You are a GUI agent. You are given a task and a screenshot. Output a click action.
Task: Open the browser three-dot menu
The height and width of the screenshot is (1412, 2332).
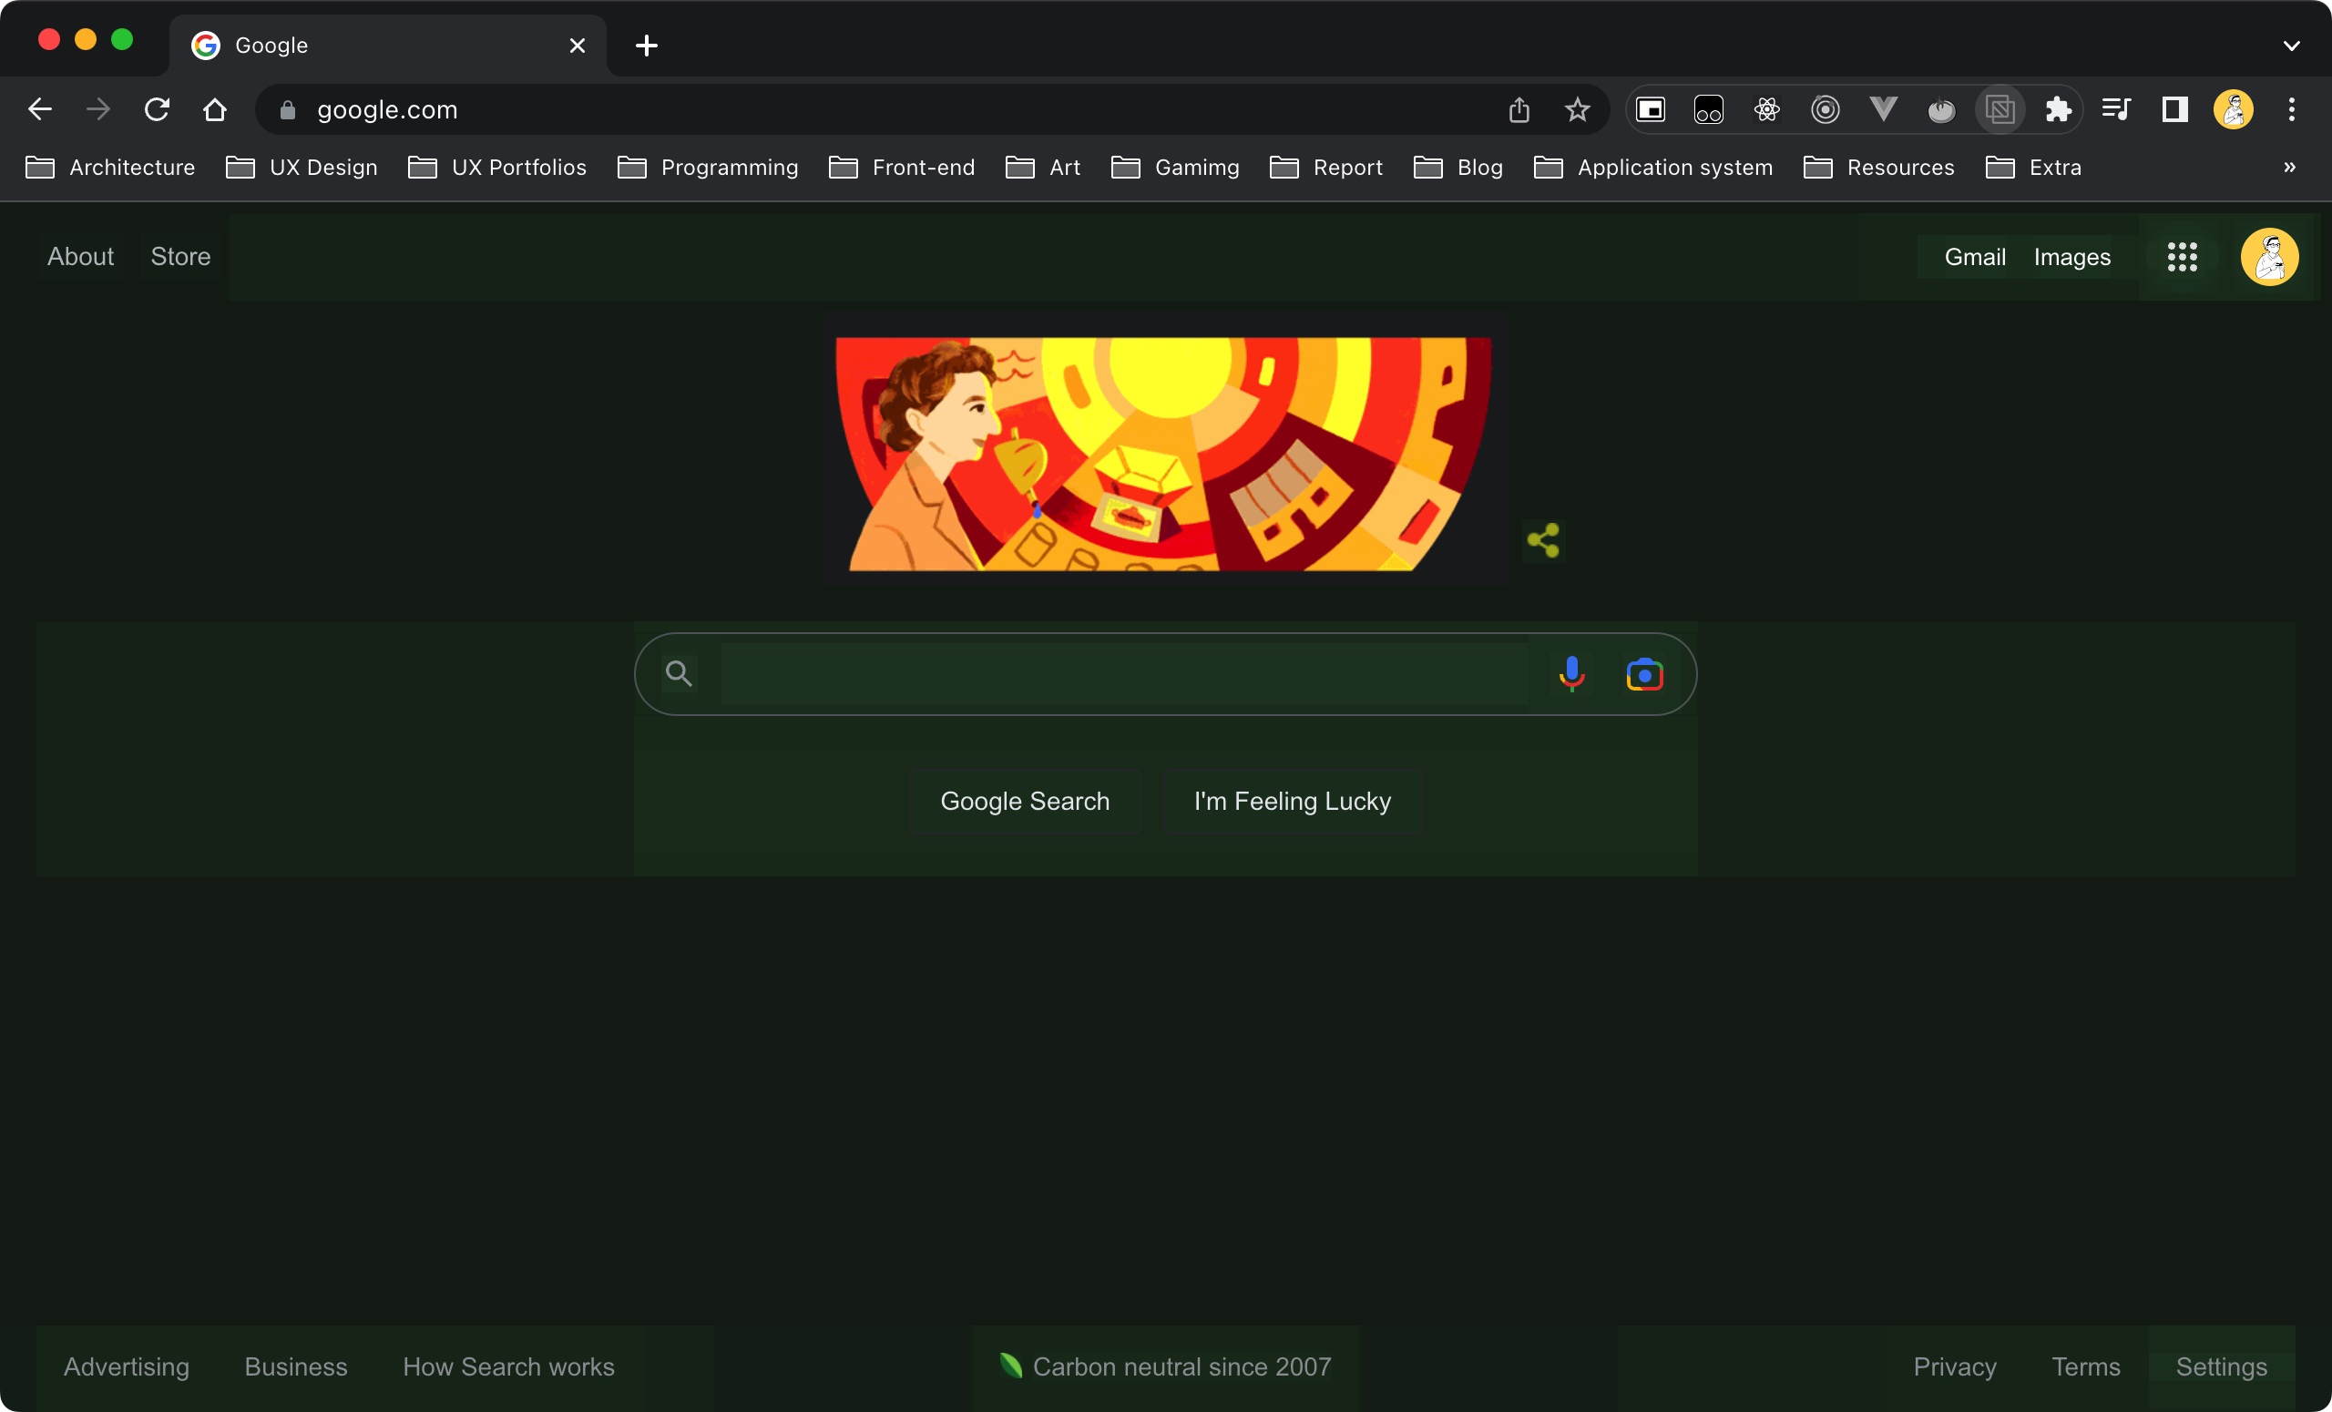coord(2292,108)
